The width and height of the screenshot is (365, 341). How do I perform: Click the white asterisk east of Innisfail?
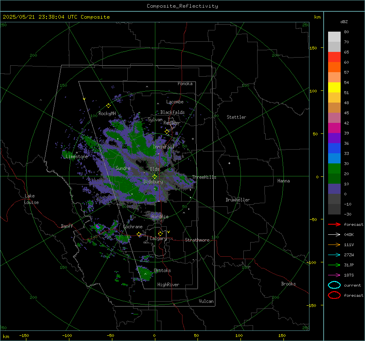[x=193, y=139]
